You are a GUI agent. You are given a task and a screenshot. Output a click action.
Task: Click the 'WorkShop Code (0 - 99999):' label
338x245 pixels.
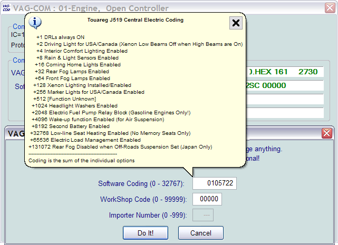click(x=143, y=199)
